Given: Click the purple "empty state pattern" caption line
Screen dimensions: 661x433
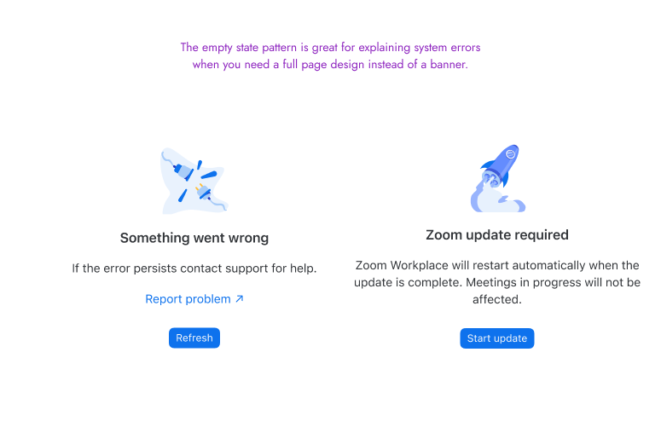Looking at the screenshot, I should (x=330, y=48).
